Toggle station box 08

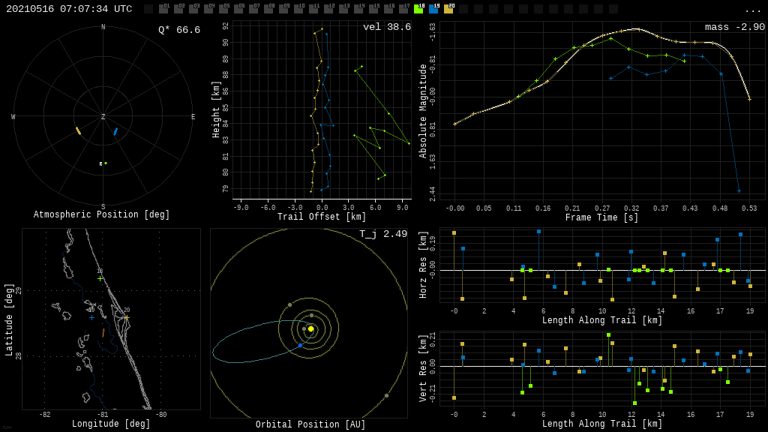point(269,9)
